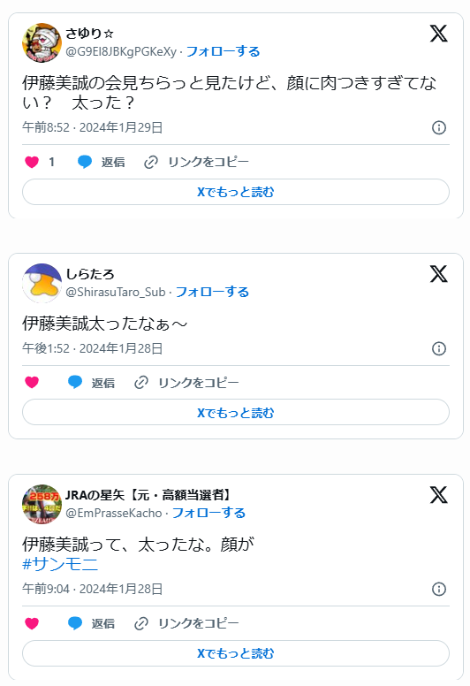The height and width of the screenshot is (686, 470).
Task: Open さゆり's profile avatar
Action: pyautogui.click(x=42, y=42)
